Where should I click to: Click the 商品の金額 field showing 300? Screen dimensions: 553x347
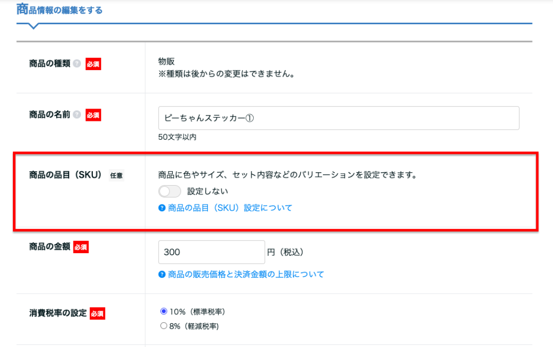click(x=211, y=252)
